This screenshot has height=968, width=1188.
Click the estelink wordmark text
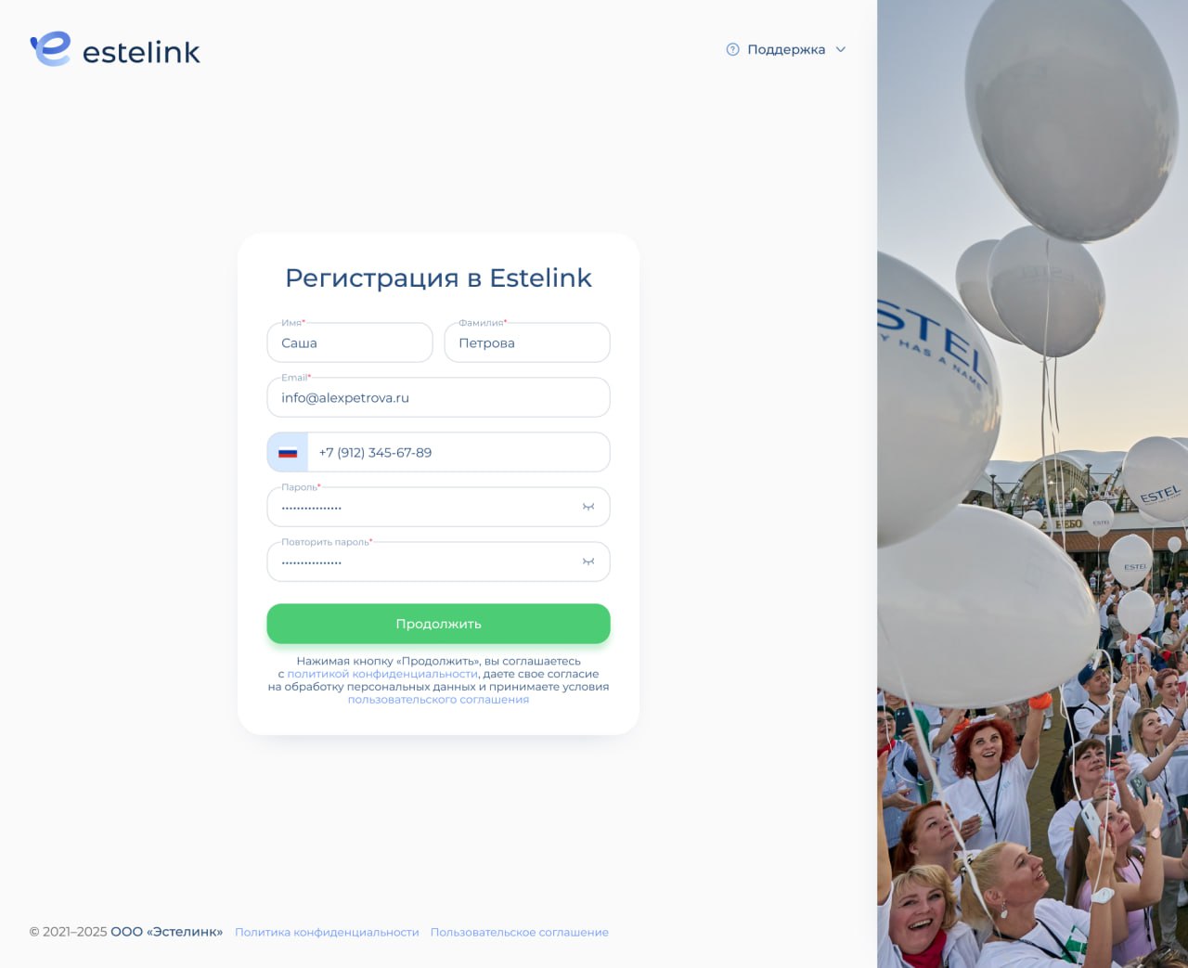141,52
